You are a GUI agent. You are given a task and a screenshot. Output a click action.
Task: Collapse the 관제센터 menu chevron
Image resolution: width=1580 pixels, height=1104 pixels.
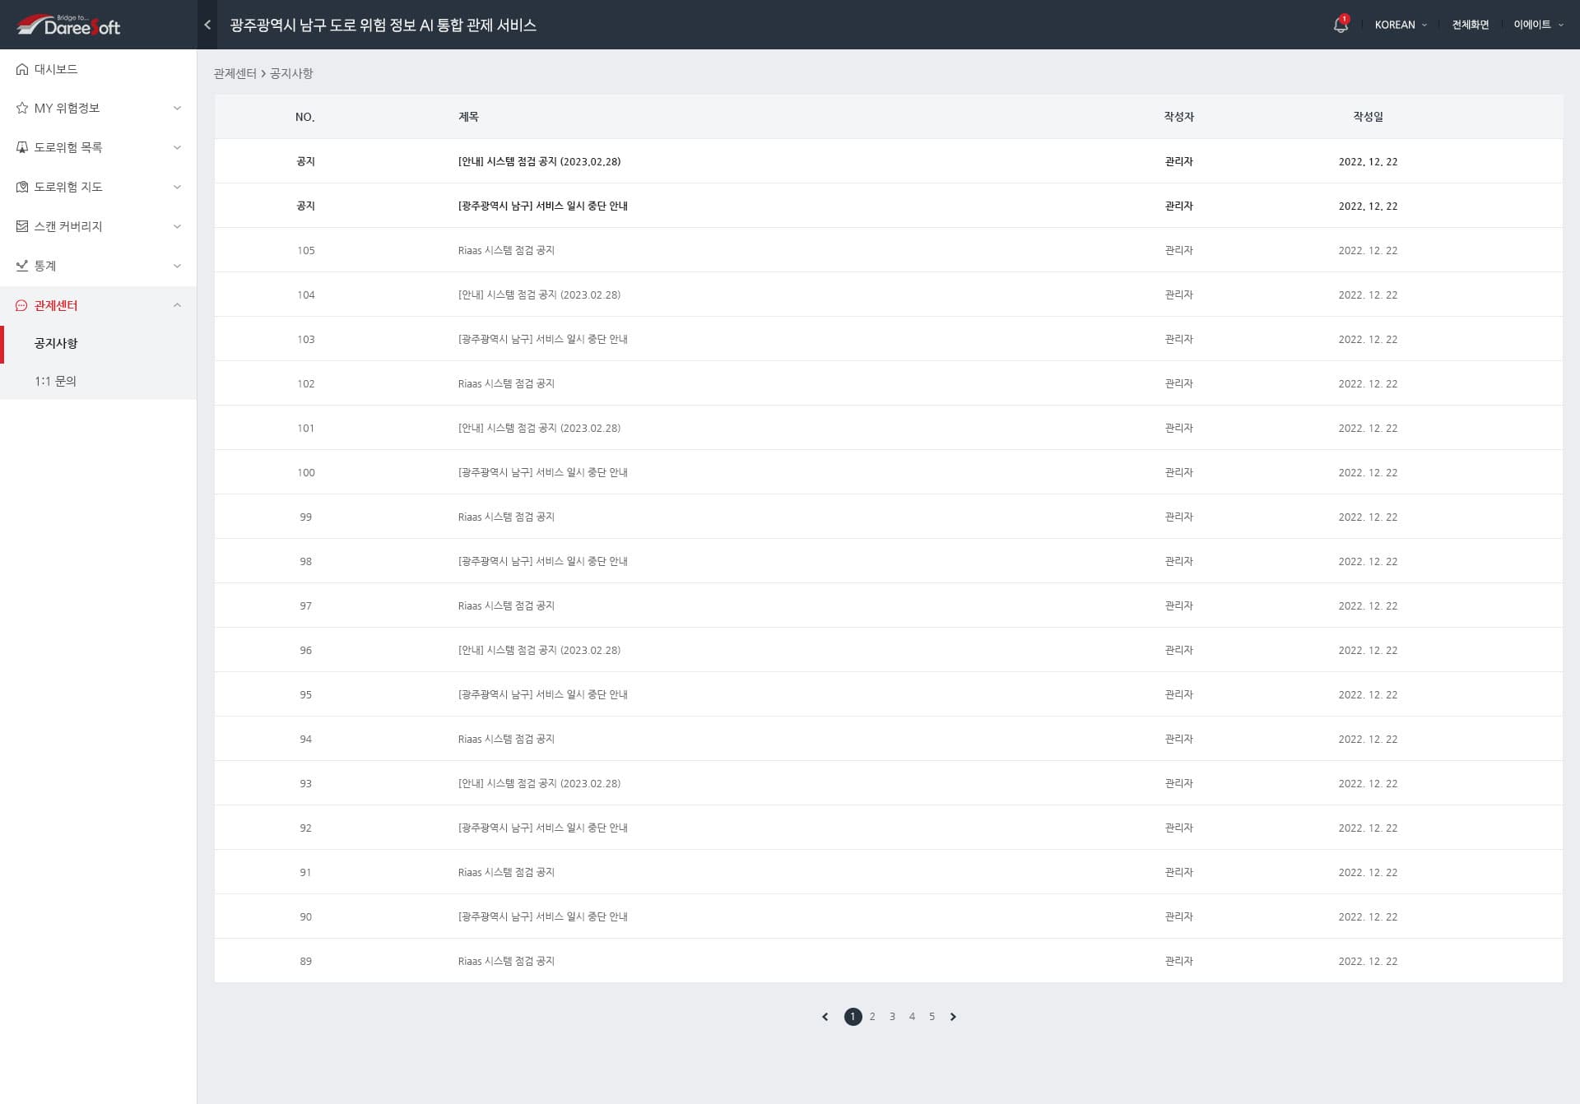point(176,305)
